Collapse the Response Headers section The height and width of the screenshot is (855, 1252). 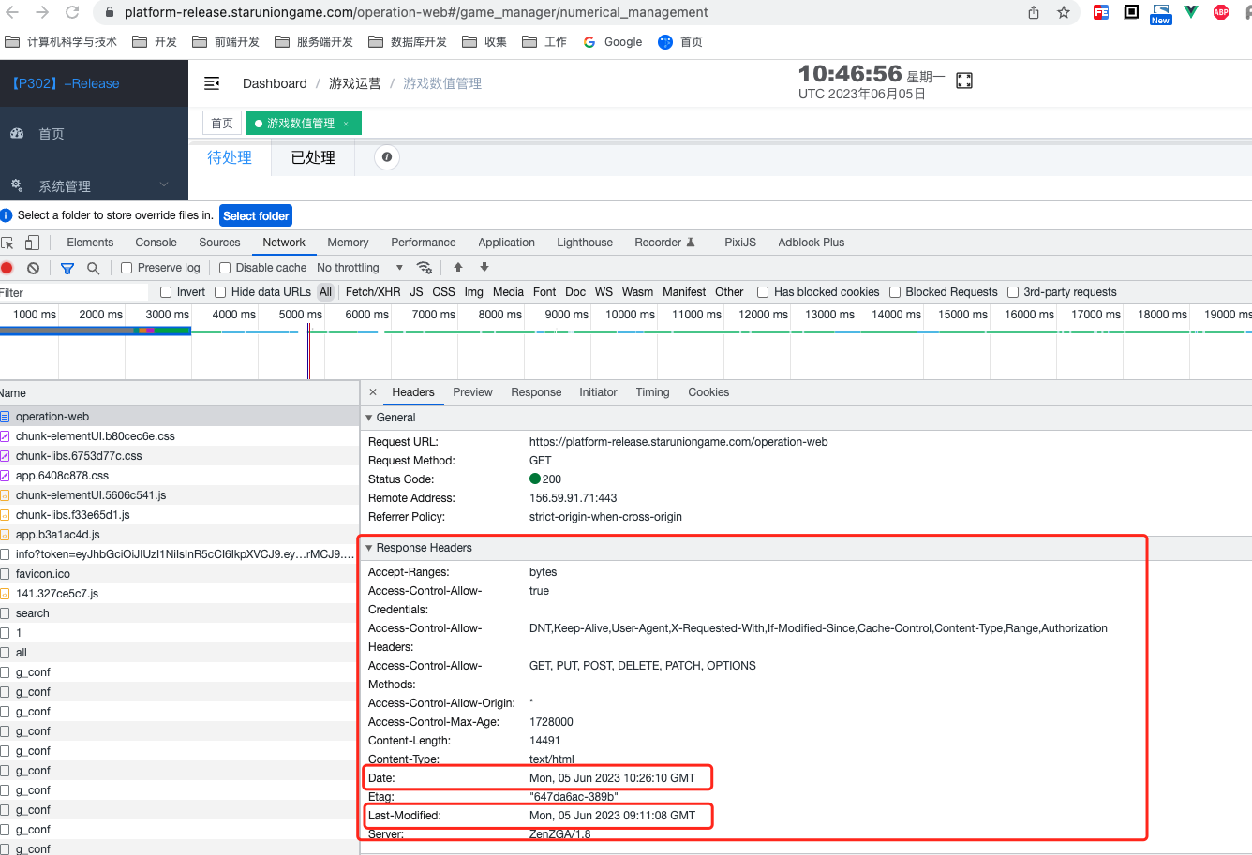369,548
